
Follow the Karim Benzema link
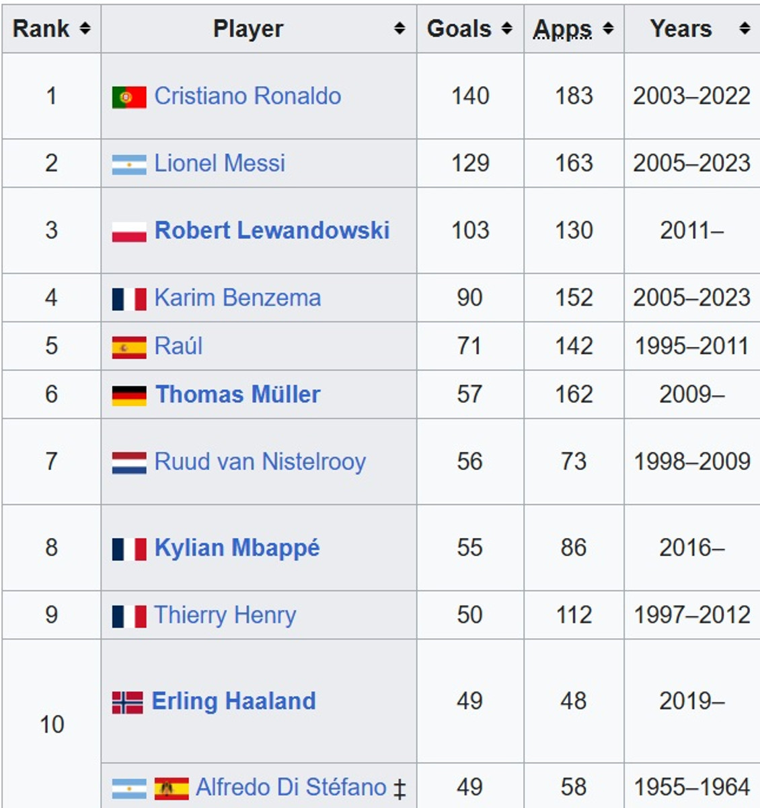[x=237, y=298]
